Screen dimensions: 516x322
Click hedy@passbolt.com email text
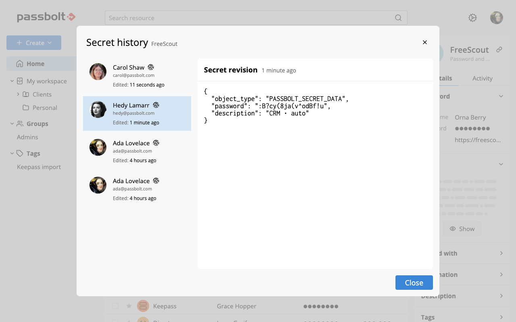pos(133,113)
